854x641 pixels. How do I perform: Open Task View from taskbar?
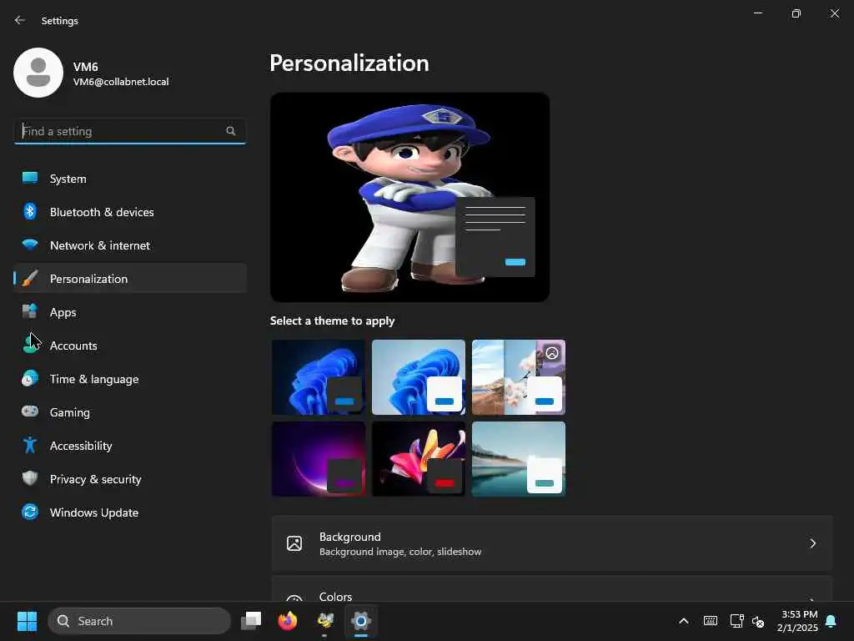251,621
